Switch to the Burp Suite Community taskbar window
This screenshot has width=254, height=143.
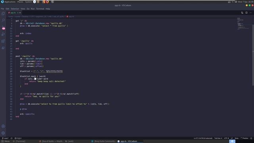pyautogui.click(x=104, y=141)
